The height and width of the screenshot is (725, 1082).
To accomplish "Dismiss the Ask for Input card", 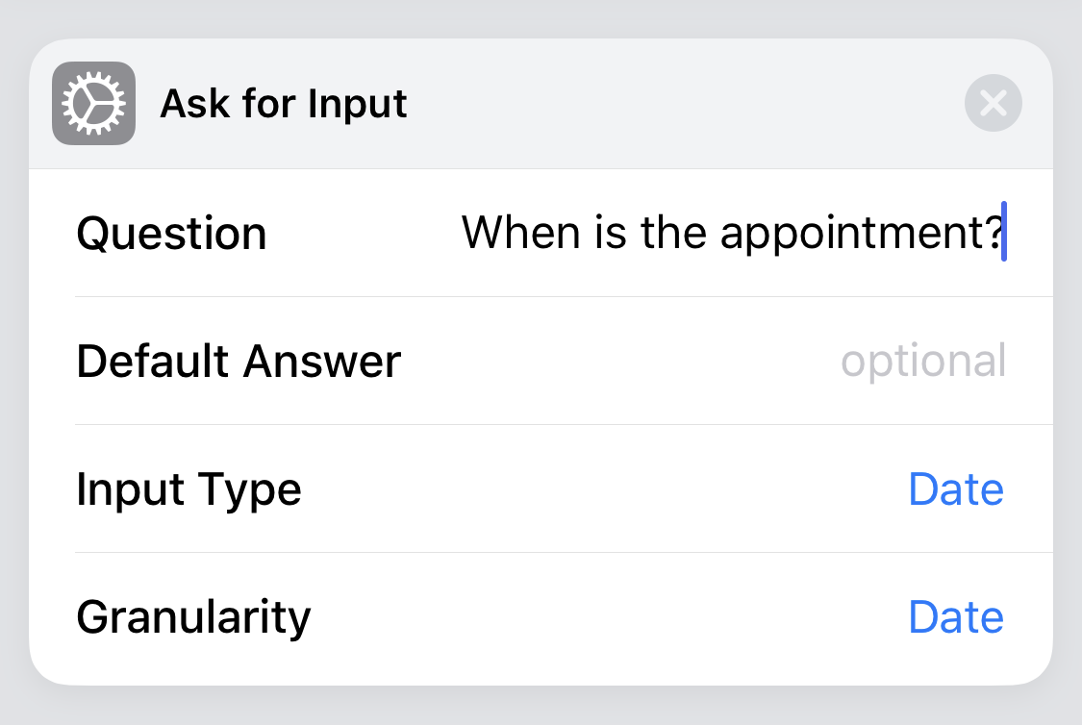I will pos(993,103).
